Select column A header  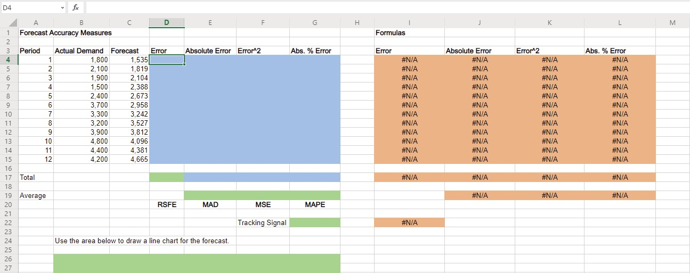coord(36,23)
